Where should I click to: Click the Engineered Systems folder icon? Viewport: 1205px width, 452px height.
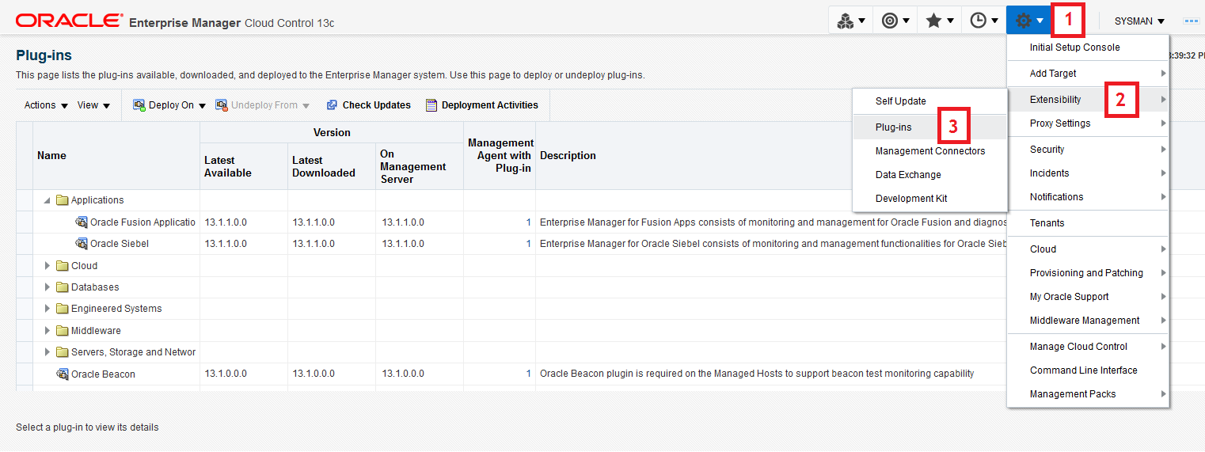coord(63,309)
